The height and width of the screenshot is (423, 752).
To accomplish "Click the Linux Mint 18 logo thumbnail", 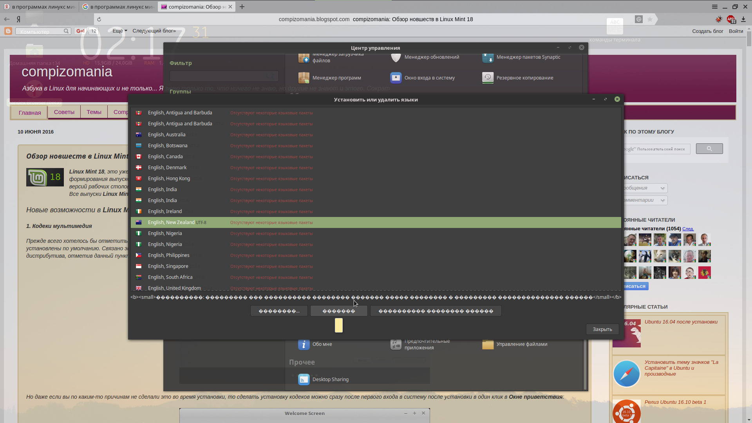I will click(45, 177).
